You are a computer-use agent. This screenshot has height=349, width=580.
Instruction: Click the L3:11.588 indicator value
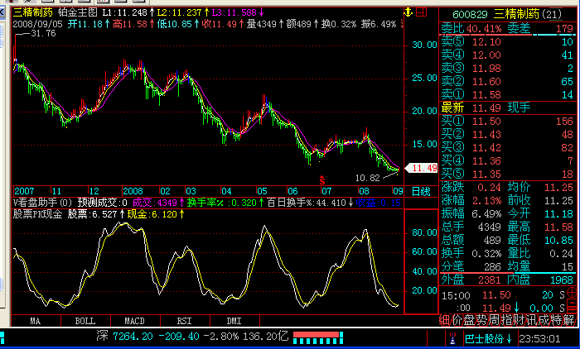(x=238, y=12)
